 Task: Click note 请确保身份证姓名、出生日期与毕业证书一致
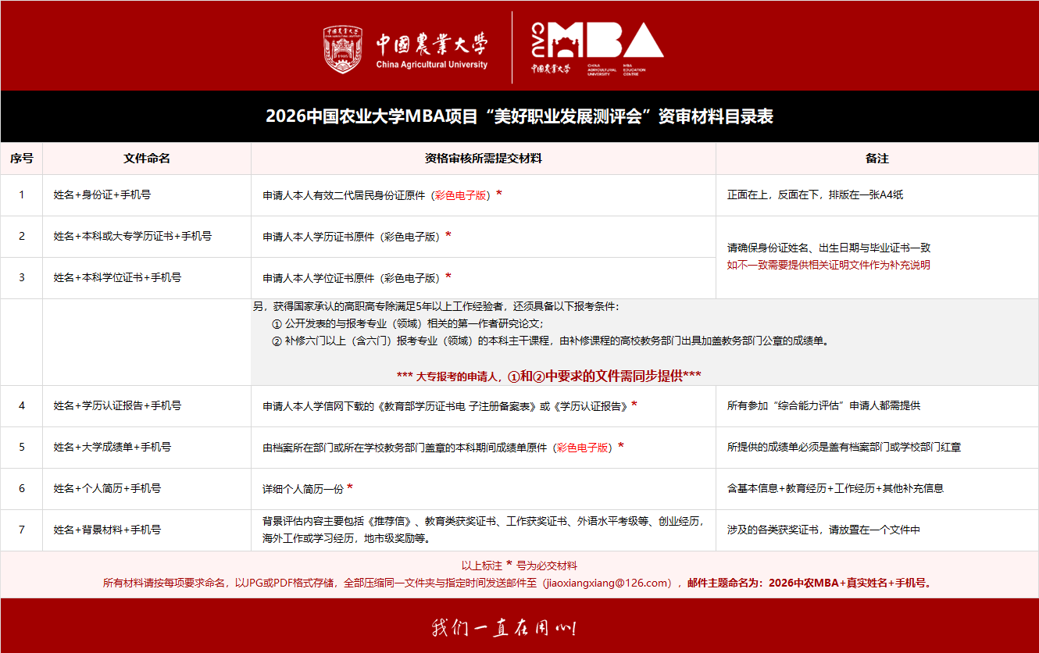pyautogui.click(x=829, y=248)
